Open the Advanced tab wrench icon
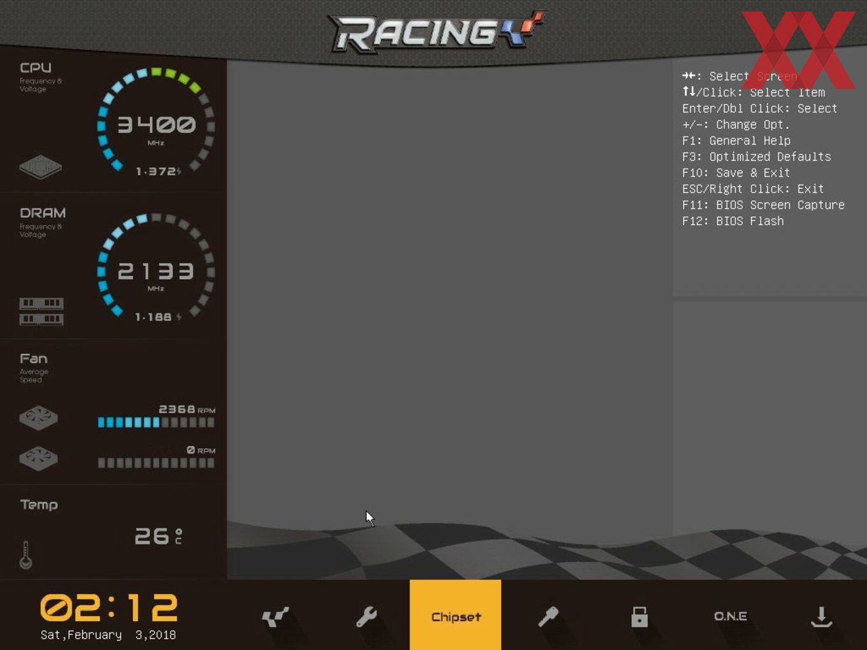 pos(367,616)
